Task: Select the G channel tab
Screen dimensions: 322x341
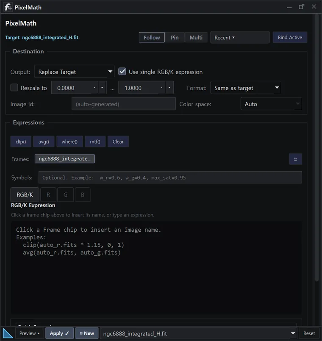Action: 66,194
